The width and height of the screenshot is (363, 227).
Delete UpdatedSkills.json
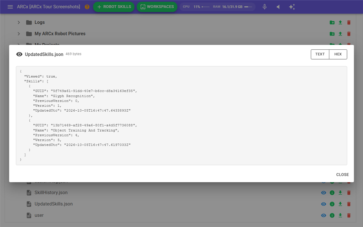coord(349,204)
